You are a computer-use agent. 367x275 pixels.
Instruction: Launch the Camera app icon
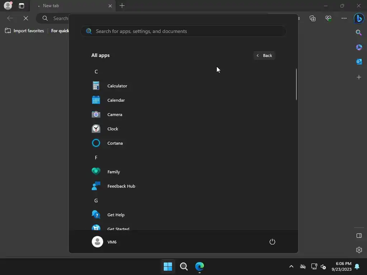[96, 114]
